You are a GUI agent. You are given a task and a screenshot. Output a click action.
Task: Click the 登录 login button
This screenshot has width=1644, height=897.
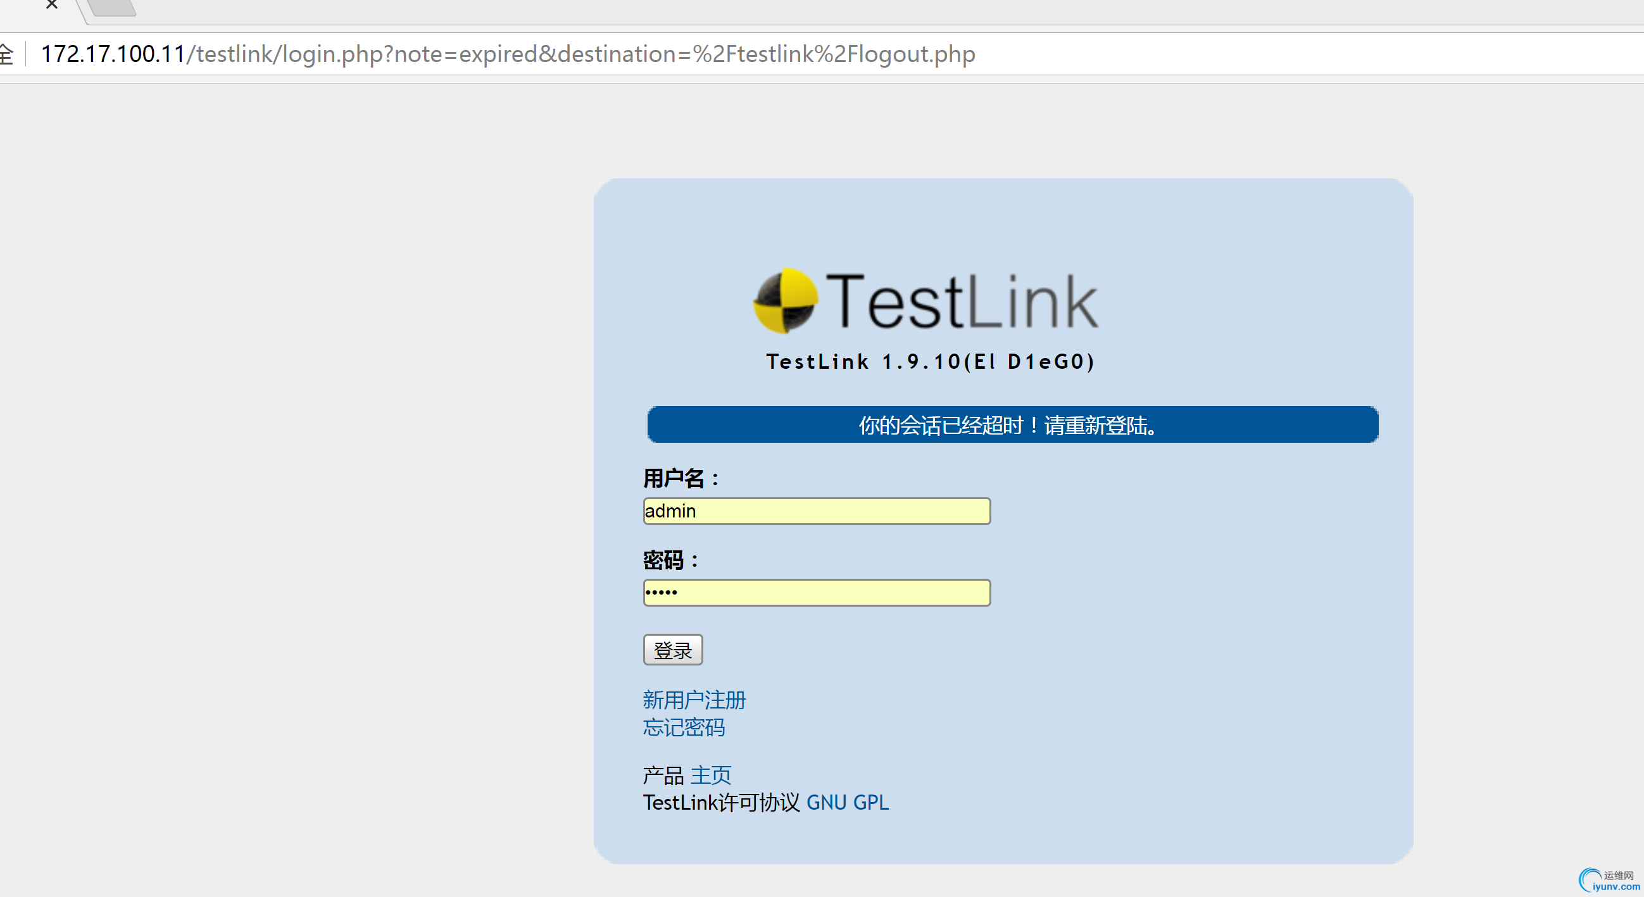(x=673, y=650)
